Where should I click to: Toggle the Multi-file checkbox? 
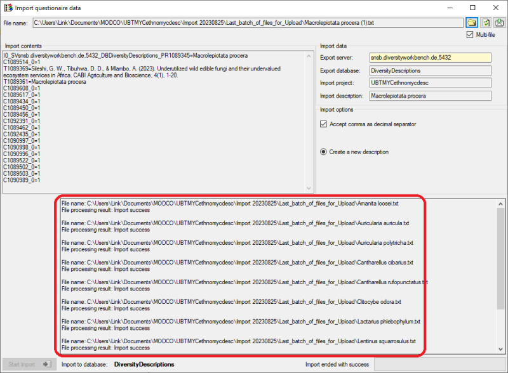[470, 35]
